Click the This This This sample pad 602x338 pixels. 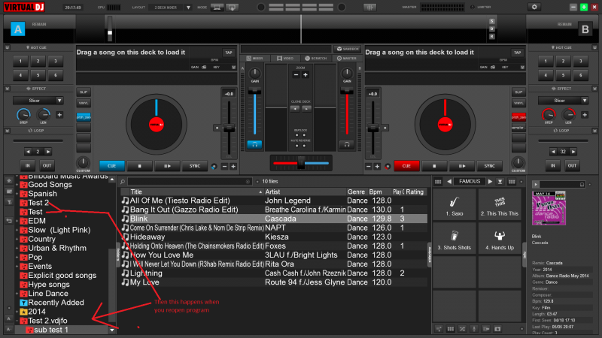[500, 205]
